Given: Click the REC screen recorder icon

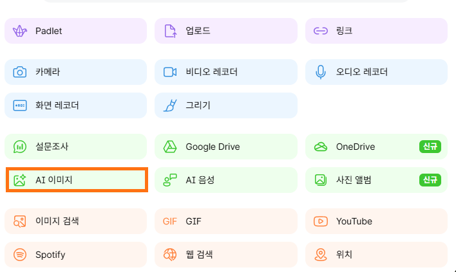Looking at the screenshot, I should (20, 105).
